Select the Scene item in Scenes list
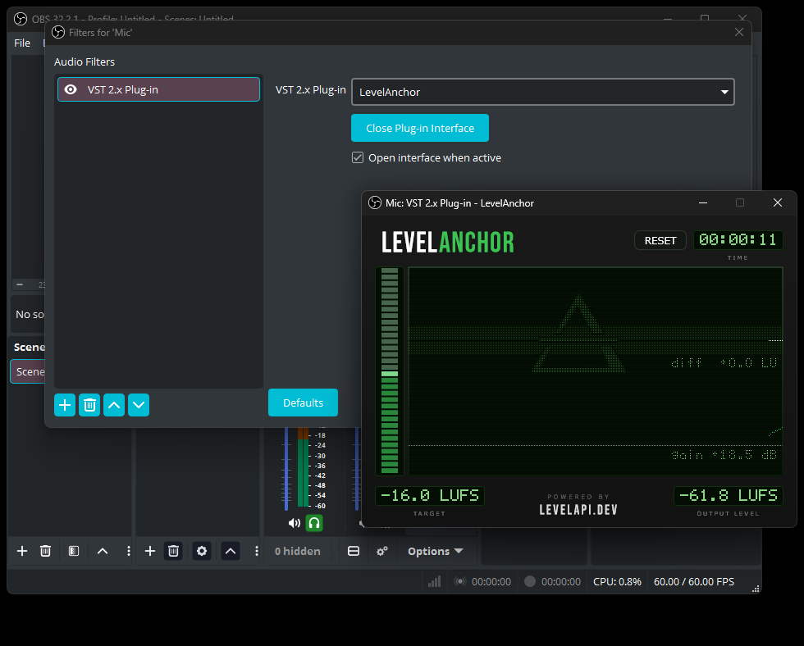The width and height of the screenshot is (804, 646). (x=28, y=371)
